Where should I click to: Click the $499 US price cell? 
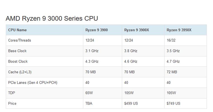131,103
